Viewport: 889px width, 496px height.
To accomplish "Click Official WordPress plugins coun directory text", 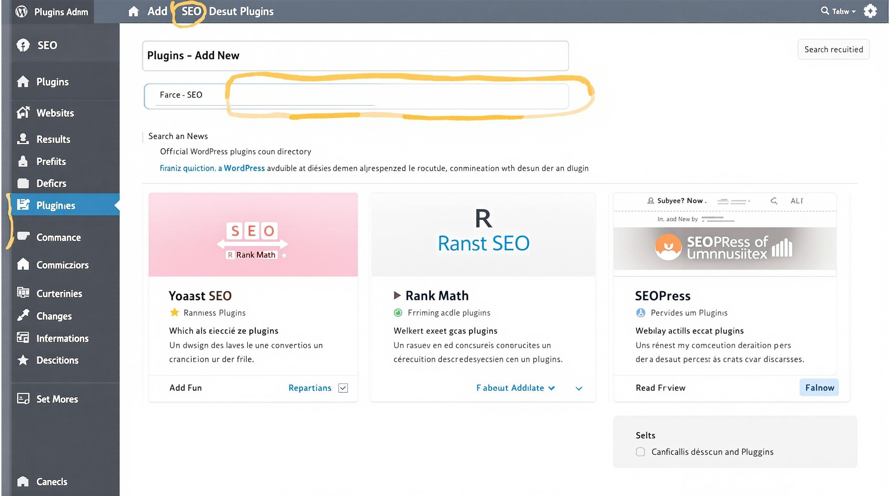I will [235, 151].
